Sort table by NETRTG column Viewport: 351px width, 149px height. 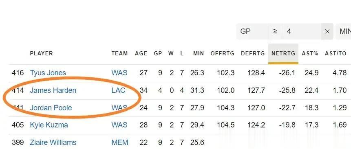tap(283, 54)
